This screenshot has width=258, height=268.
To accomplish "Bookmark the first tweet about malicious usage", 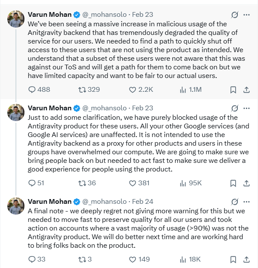I will [233, 90].
